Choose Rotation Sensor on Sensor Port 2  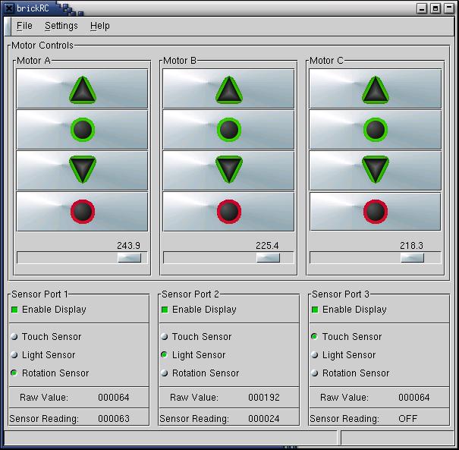point(165,373)
